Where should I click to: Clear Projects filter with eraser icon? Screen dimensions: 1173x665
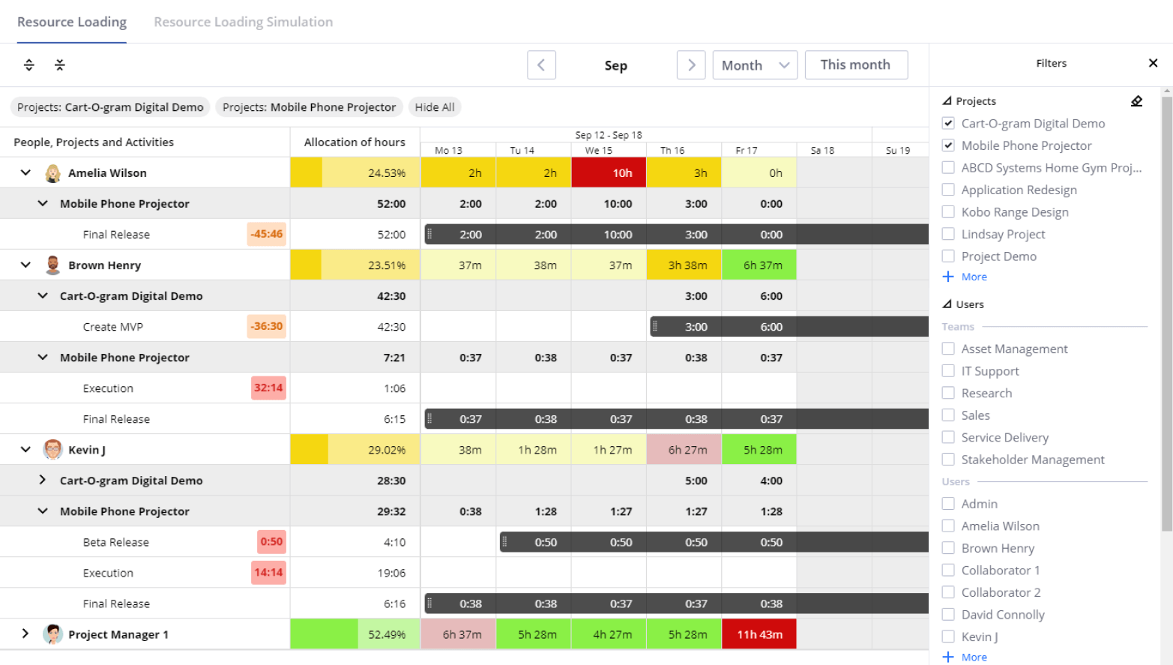[x=1136, y=101]
